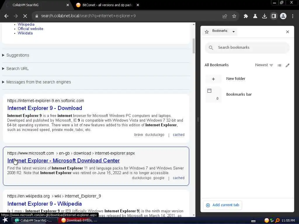Screen dimensions: 299x224
Task: Close the Bookmarks side panel
Action: point(288,32)
